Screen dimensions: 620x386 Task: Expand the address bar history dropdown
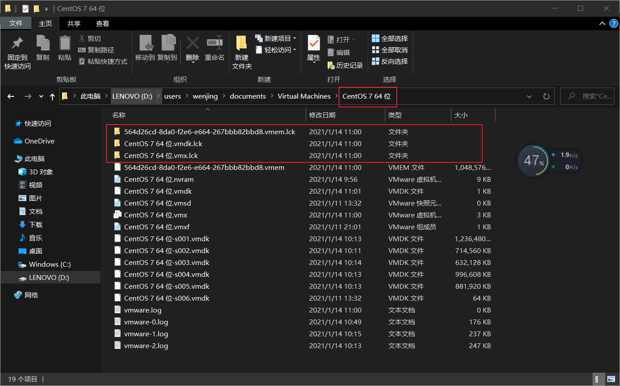pos(529,96)
